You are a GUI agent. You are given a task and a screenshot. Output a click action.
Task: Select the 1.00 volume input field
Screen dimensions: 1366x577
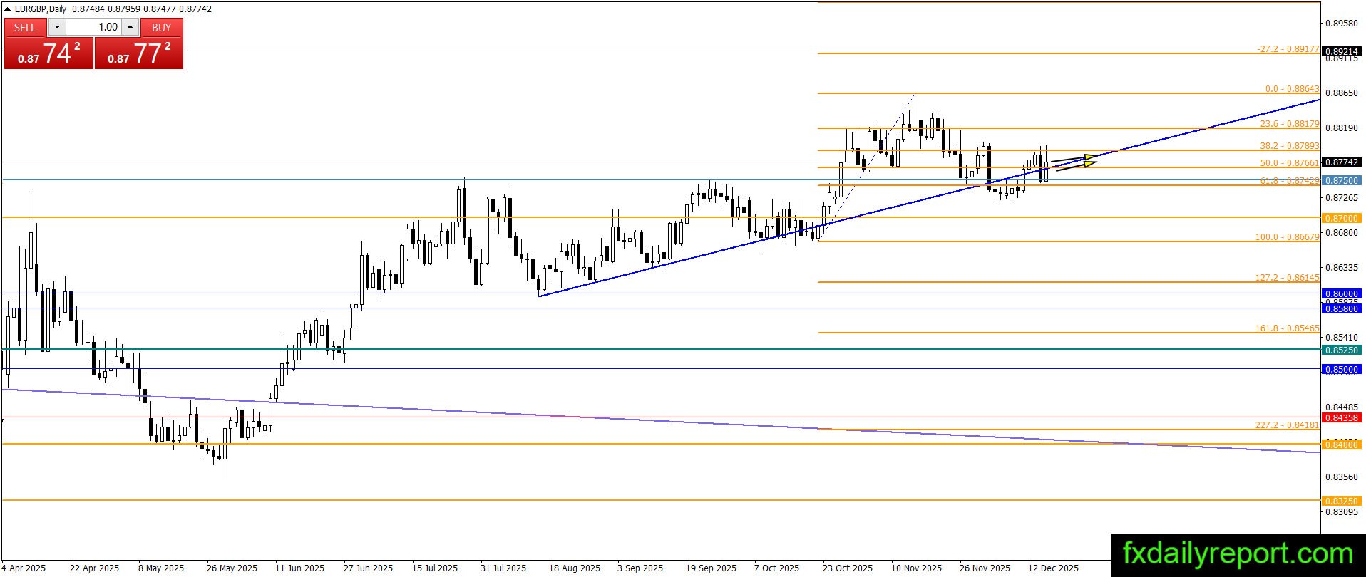93,27
